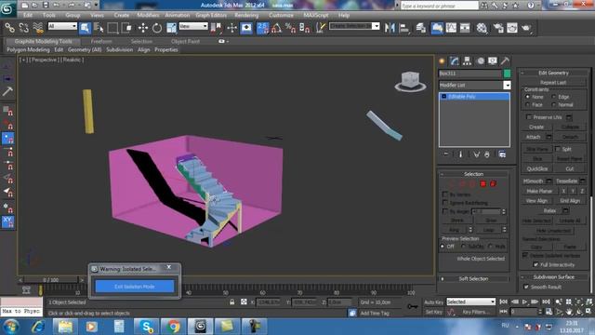Open the Material Editor icon
595x335 pixels.
pos(482,28)
